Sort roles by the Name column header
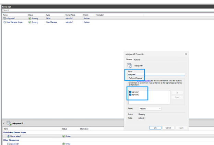This screenshot has height=145, width=214. (x=15, y=15)
